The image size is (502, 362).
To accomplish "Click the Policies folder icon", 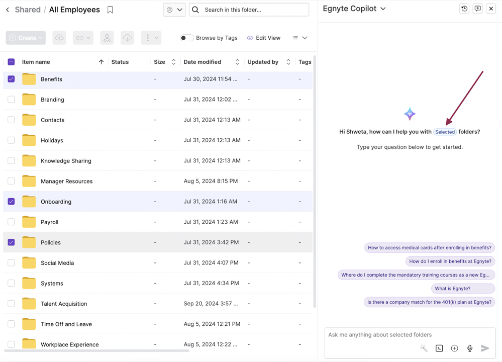I will click(29, 242).
